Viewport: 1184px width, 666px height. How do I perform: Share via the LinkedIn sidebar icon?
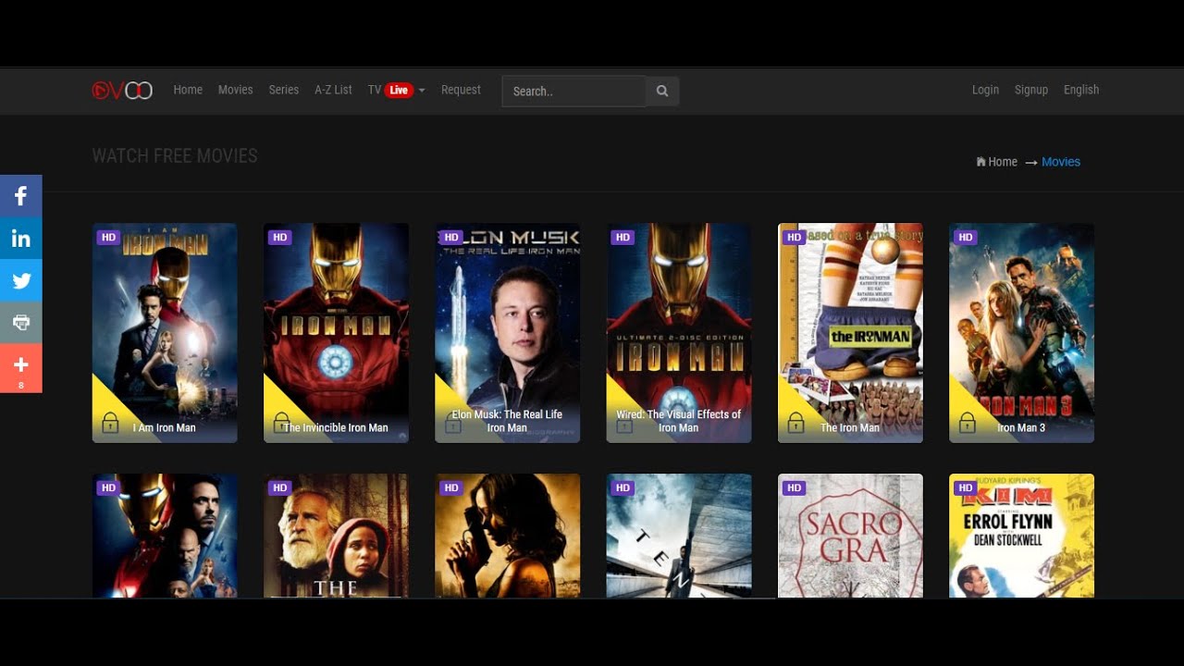[21, 239]
